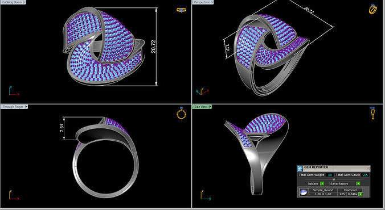Click the Total Gem Count value field
Viewport: 385px width, 210px height.
coord(365,175)
